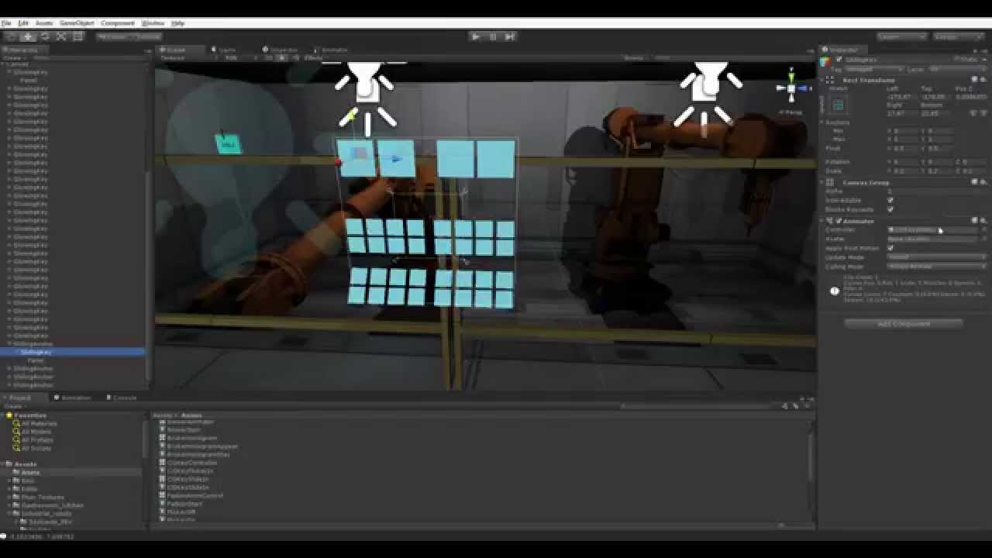
Task: Select the Move tool in toolbar
Action: click(x=28, y=36)
